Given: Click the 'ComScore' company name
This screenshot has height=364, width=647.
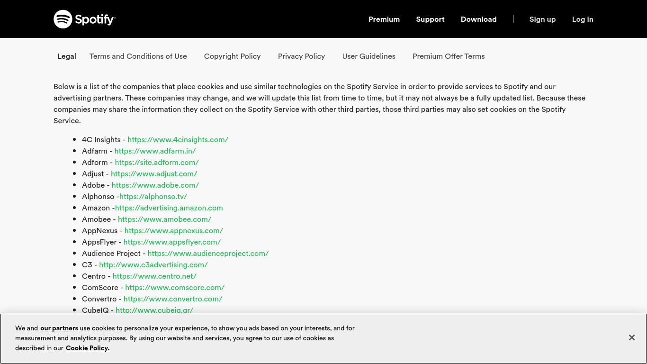Looking at the screenshot, I should 100,287.
